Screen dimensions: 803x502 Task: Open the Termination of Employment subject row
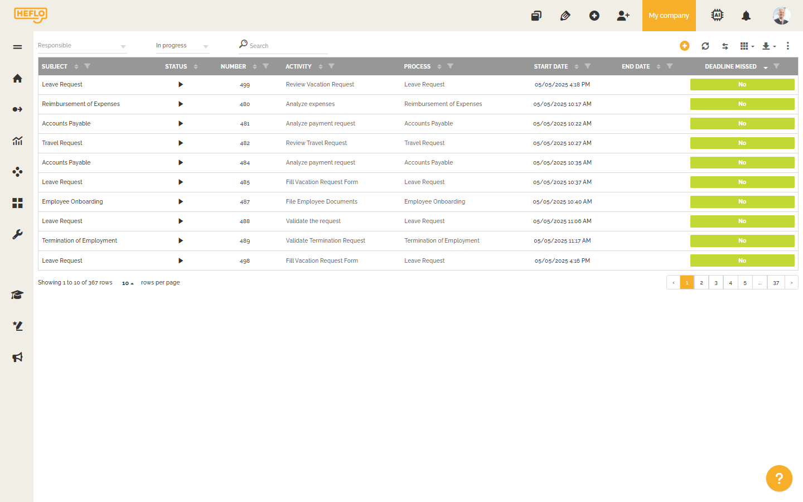(x=80, y=241)
